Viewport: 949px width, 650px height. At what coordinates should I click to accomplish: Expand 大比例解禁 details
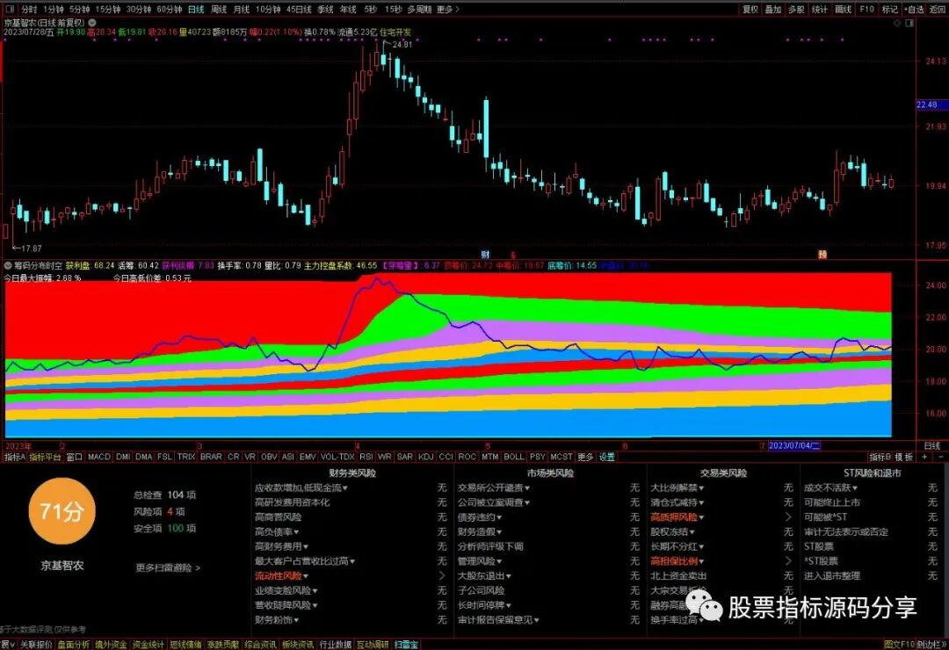coord(677,487)
